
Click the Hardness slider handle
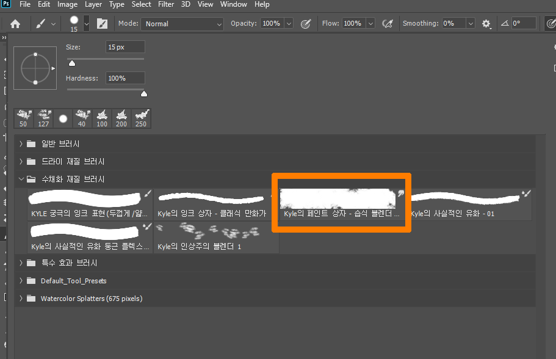click(144, 93)
